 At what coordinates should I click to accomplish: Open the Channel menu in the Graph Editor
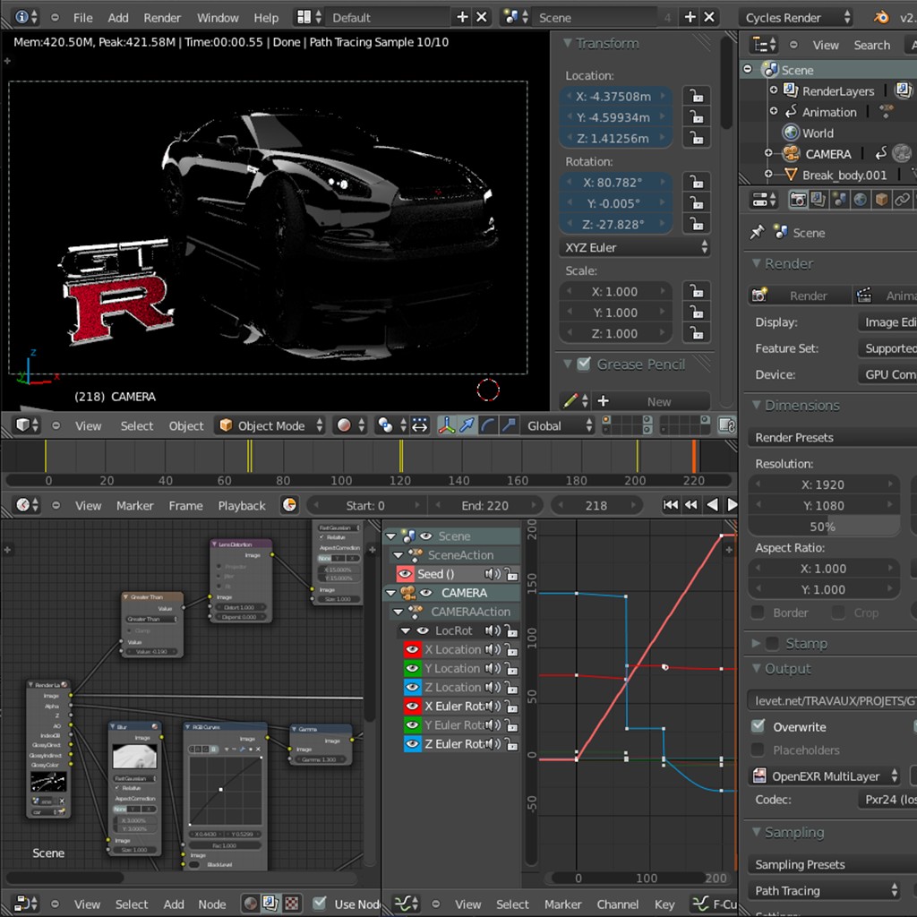[x=618, y=904]
